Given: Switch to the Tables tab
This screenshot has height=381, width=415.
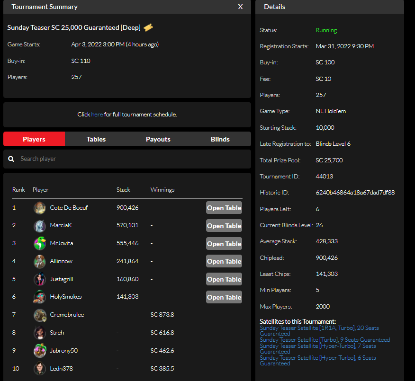Looking at the screenshot, I should pyautogui.click(x=96, y=139).
